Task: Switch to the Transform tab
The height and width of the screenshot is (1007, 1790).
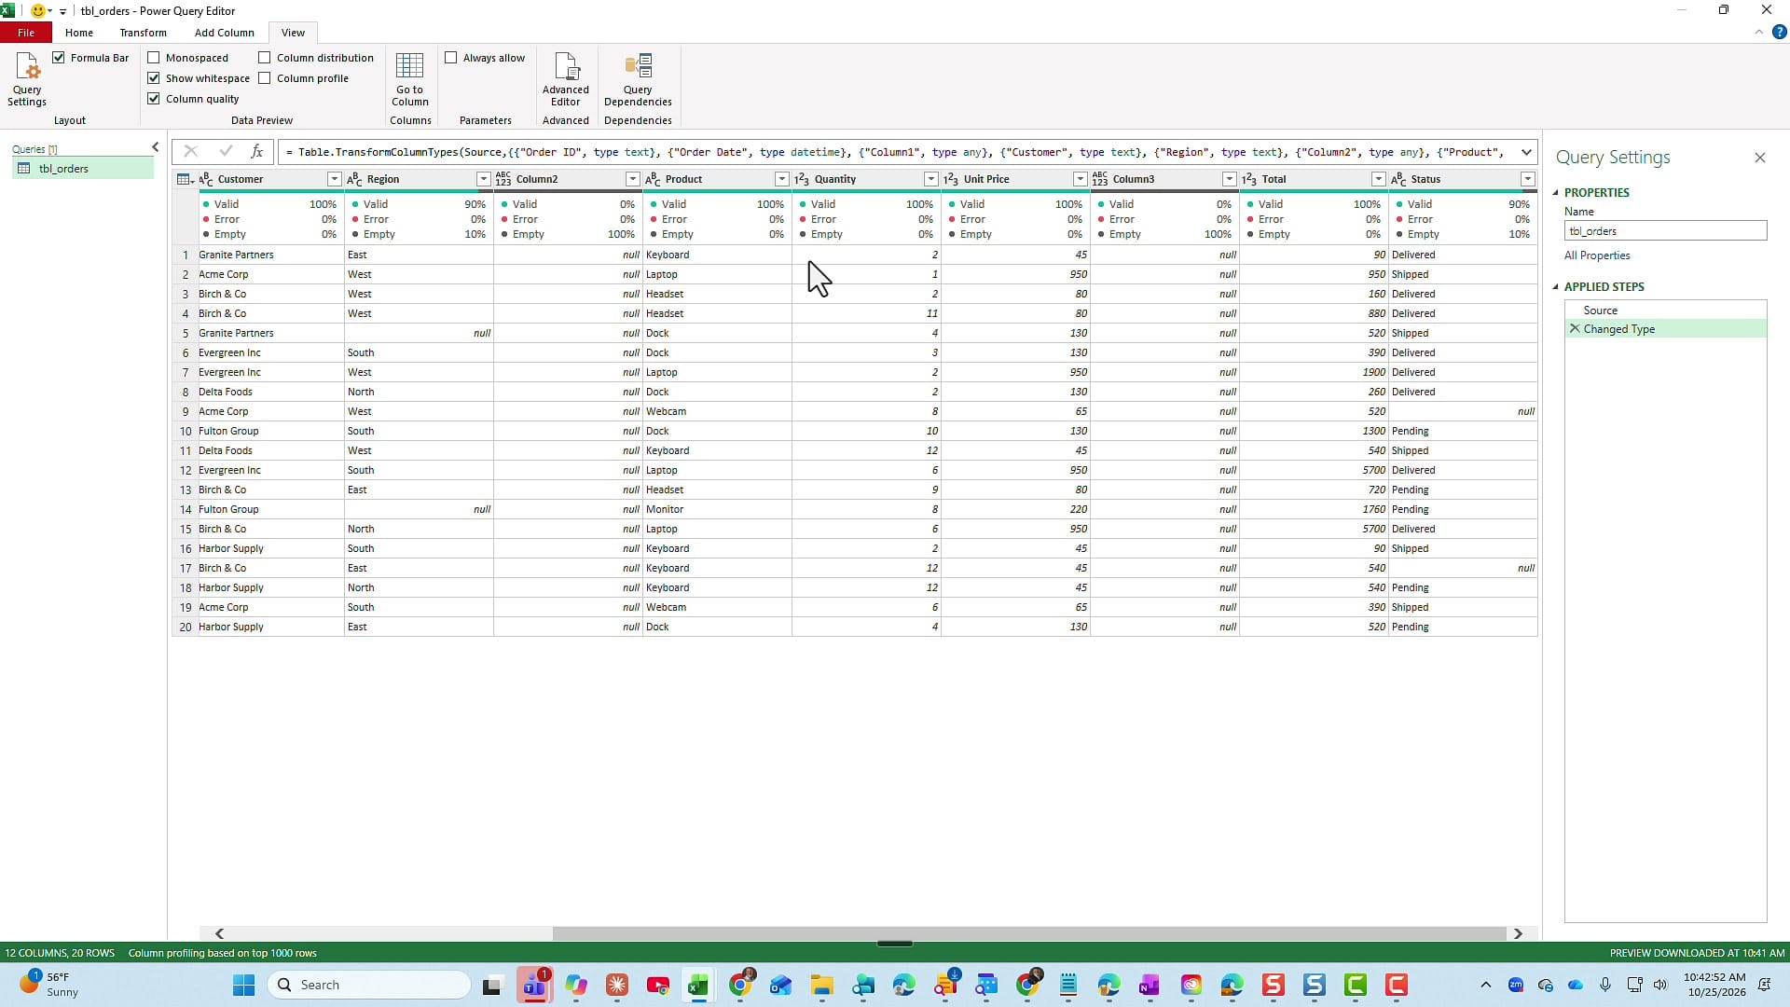Action: tap(143, 33)
